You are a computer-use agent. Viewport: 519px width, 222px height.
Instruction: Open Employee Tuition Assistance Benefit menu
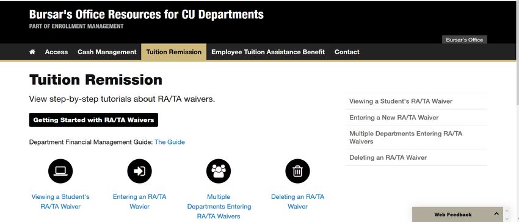point(268,52)
